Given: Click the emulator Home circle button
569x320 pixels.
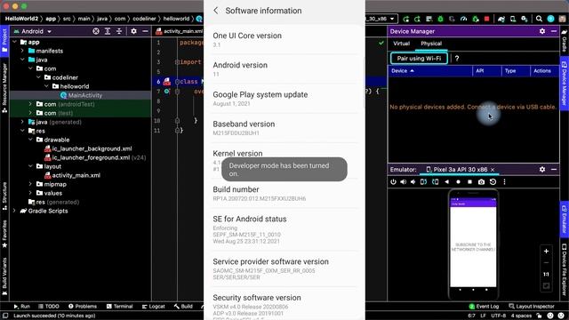Looking at the screenshot, I should 458,181.
